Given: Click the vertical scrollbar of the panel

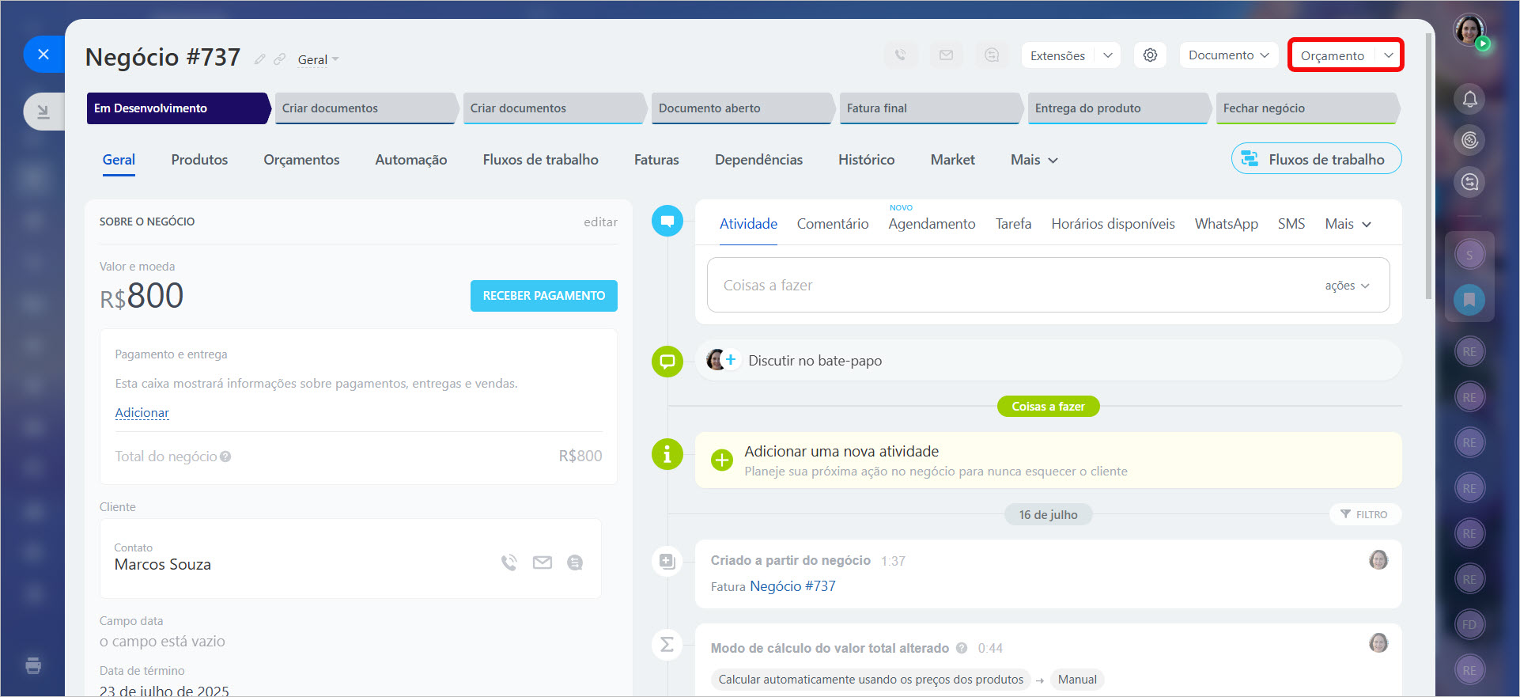Looking at the screenshot, I should coord(1428,166).
